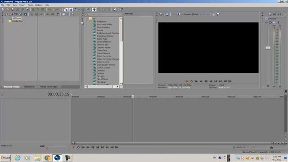
Task: Click Stop in timeline transport bar
Action: pos(98,147)
